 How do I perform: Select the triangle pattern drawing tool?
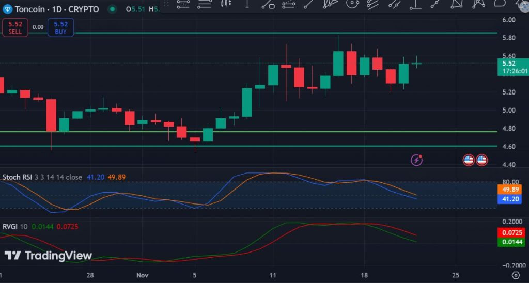[x=457, y=4]
